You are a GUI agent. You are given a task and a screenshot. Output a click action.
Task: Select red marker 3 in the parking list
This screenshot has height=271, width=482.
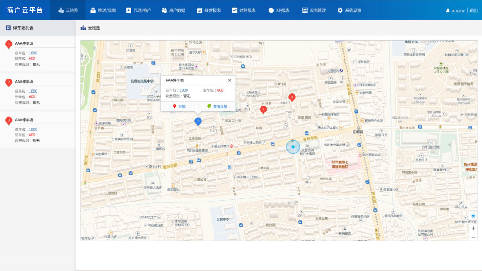click(9, 121)
